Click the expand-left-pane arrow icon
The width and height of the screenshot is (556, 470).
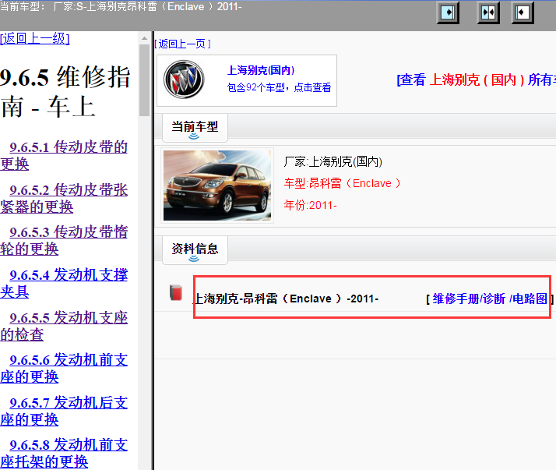point(523,12)
